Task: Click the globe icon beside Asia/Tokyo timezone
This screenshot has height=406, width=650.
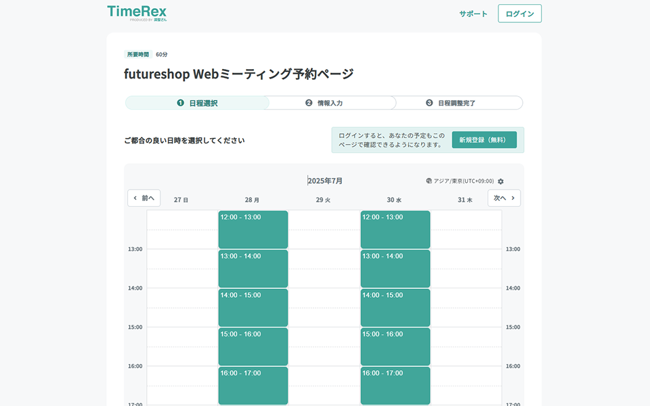Action: tap(429, 181)
